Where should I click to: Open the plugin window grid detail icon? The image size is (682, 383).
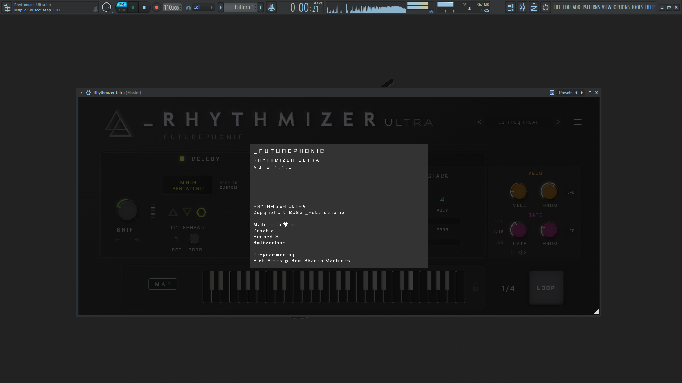click(552, 93)
